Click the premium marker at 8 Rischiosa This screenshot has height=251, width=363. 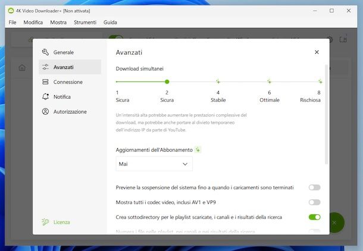coord(320,81)
